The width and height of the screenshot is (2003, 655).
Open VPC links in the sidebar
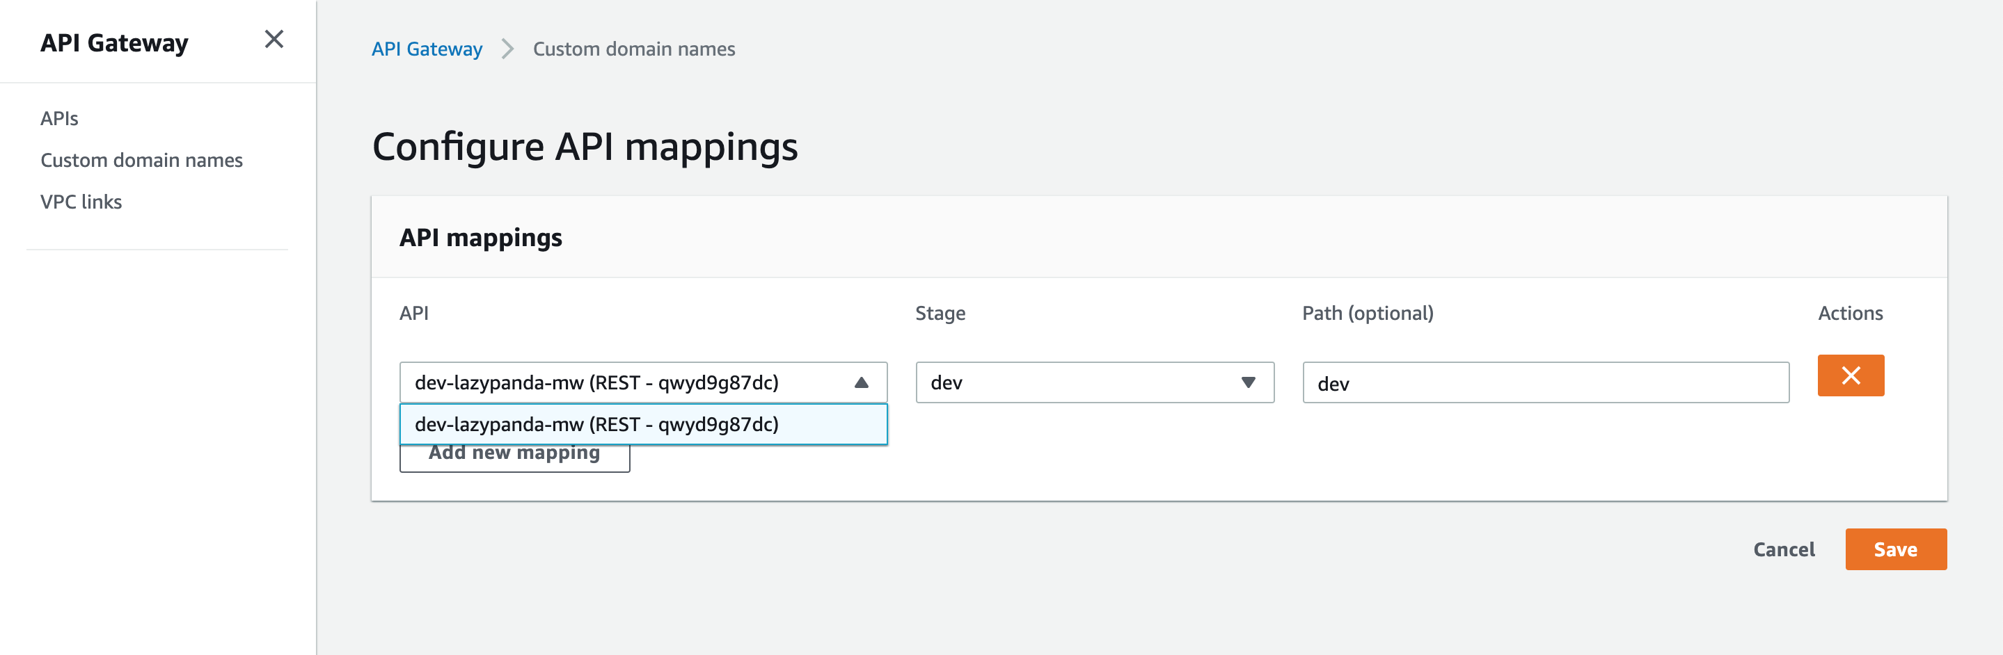tap(81, 202)
